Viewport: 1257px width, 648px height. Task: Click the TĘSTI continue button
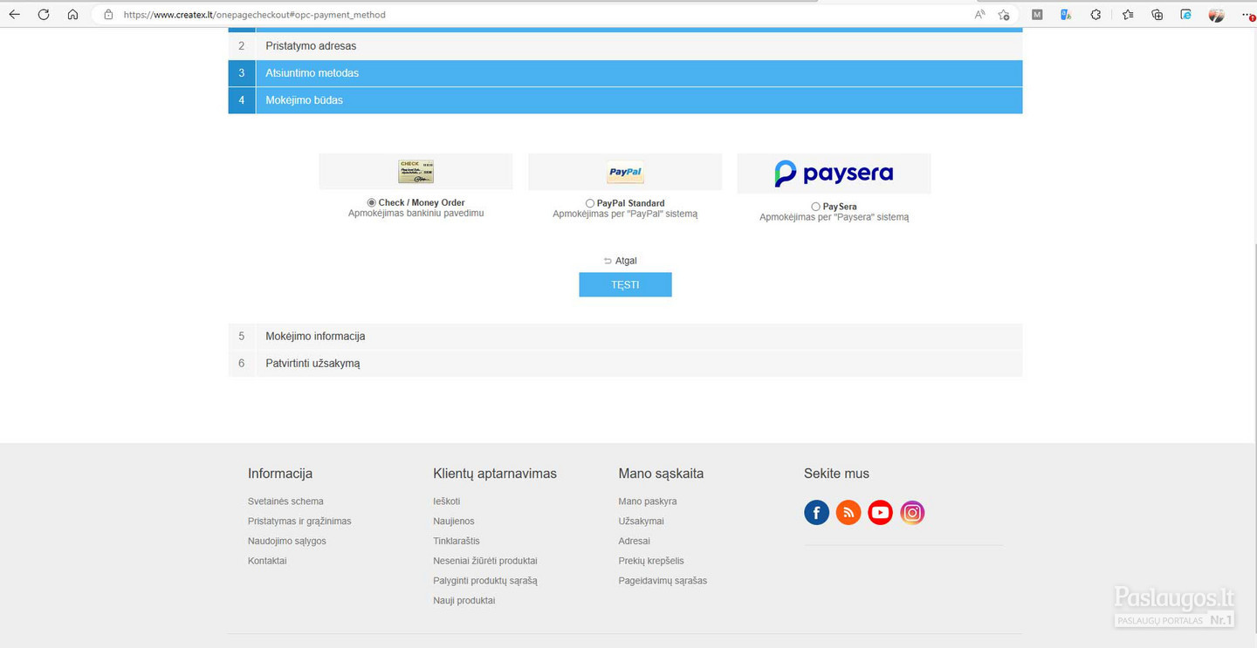tap(625, 284)
